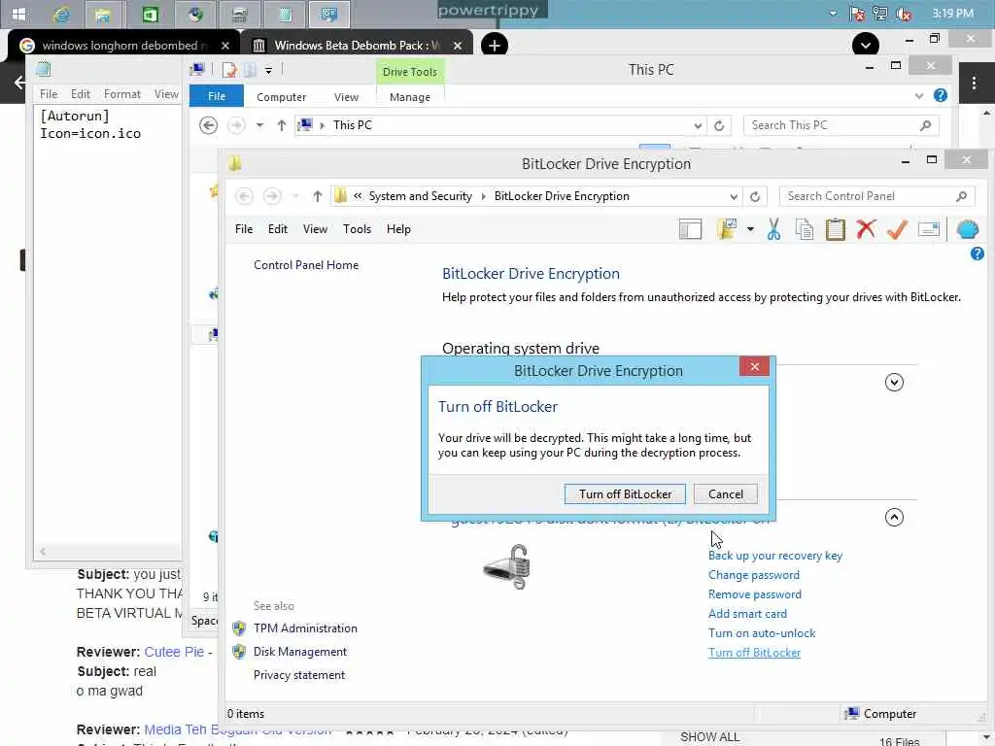The width and height of the screenshot is (995, 746).
Task: Open Format menu in Notepad
Action: tap(121, 94)
